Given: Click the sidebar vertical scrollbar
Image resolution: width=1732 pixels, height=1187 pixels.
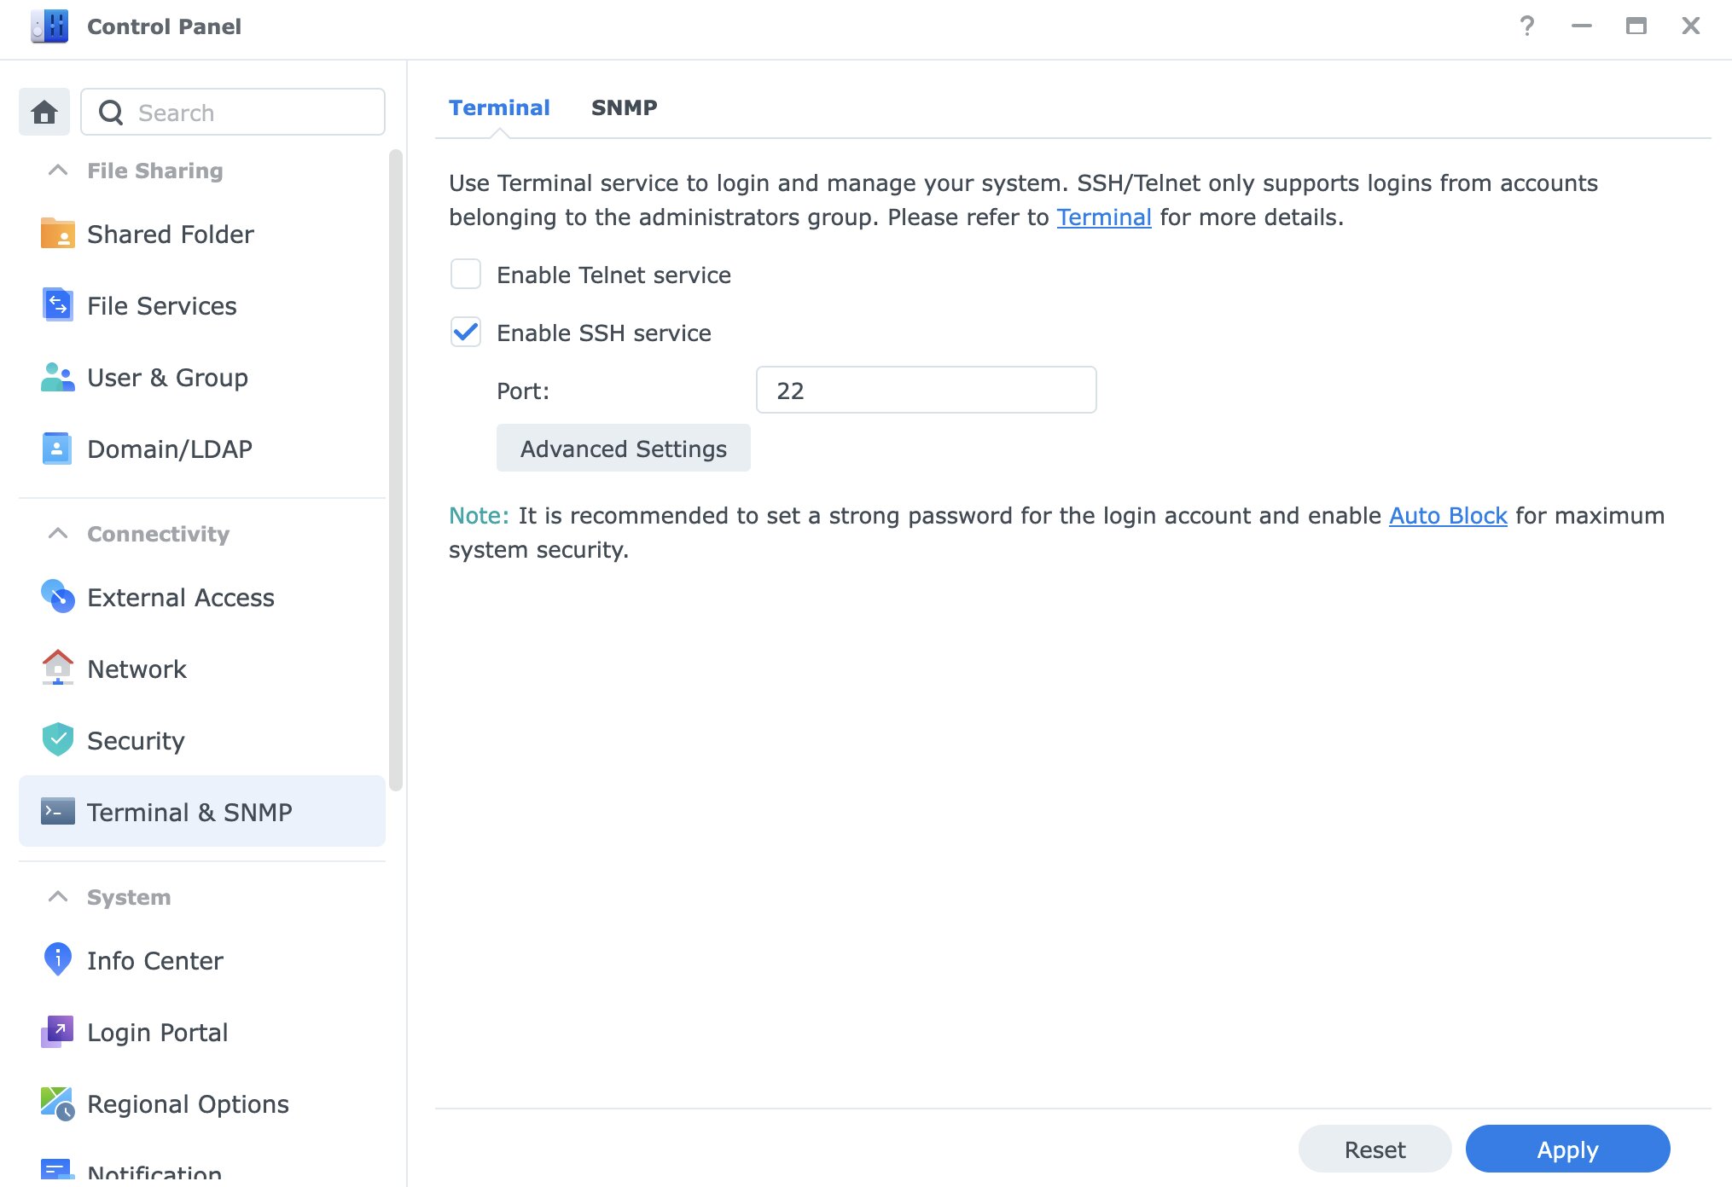Looking at the screenshot, I should tap(395, 469).
